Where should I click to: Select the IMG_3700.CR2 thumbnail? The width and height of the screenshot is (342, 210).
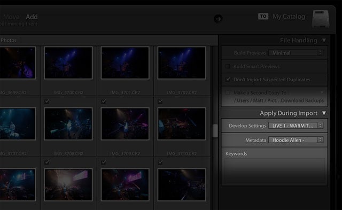click(x=68, y=63)
